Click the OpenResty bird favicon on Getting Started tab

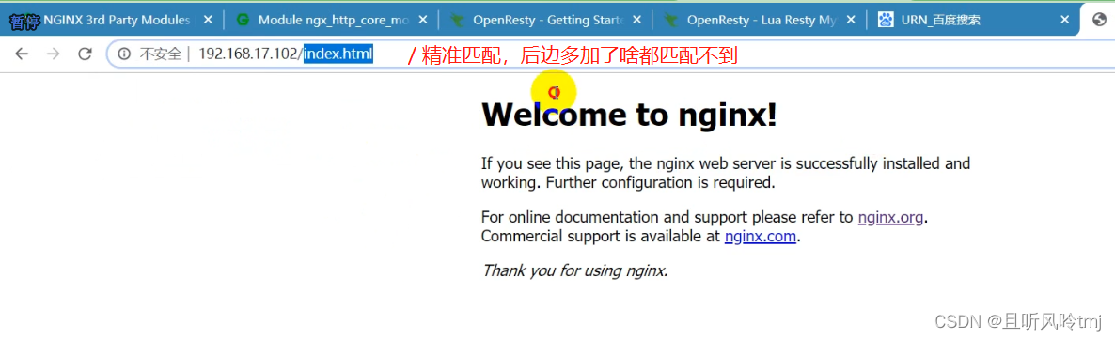click(457, 20)
